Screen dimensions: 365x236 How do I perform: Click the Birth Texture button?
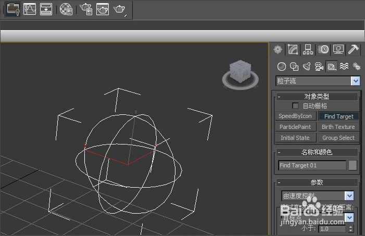coord(338,127)
